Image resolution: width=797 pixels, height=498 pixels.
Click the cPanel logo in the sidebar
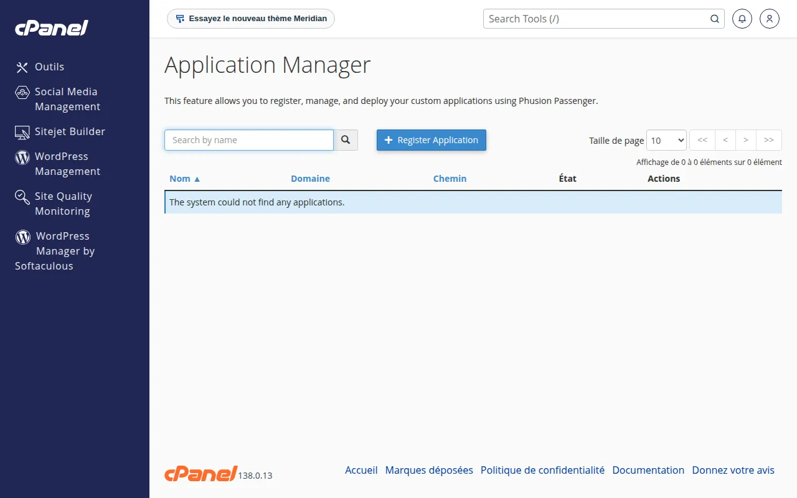tap(52, 28)
